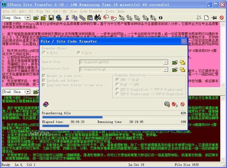Click scroll up arrow of pink text pane

pos(223,24)
